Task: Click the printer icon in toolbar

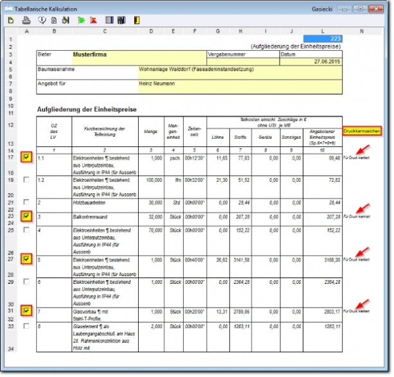Action: (26, 20)
